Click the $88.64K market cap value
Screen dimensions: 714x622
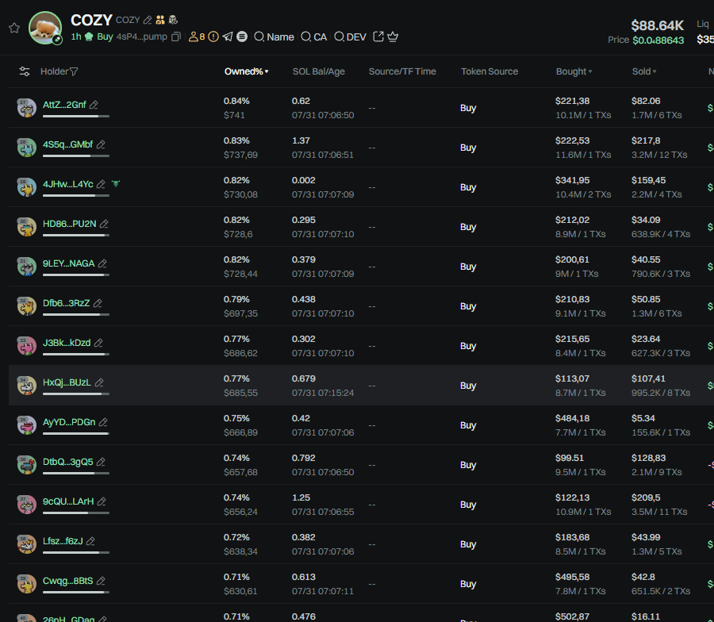[x=657, y=25]
